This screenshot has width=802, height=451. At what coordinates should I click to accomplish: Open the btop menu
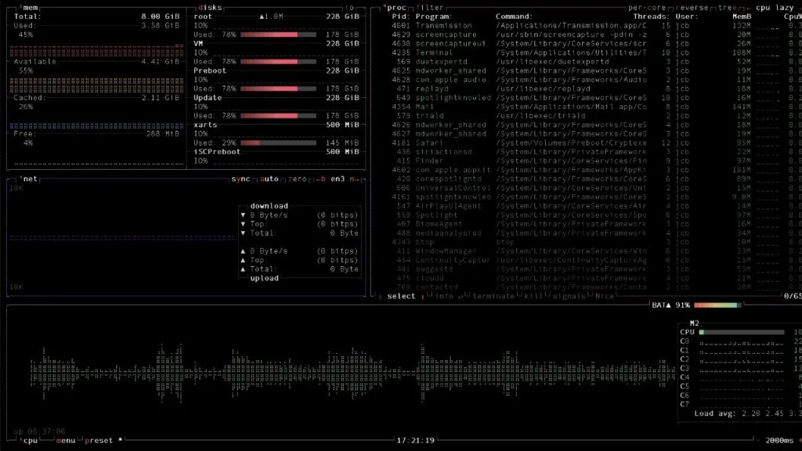(x=64, y=440)
